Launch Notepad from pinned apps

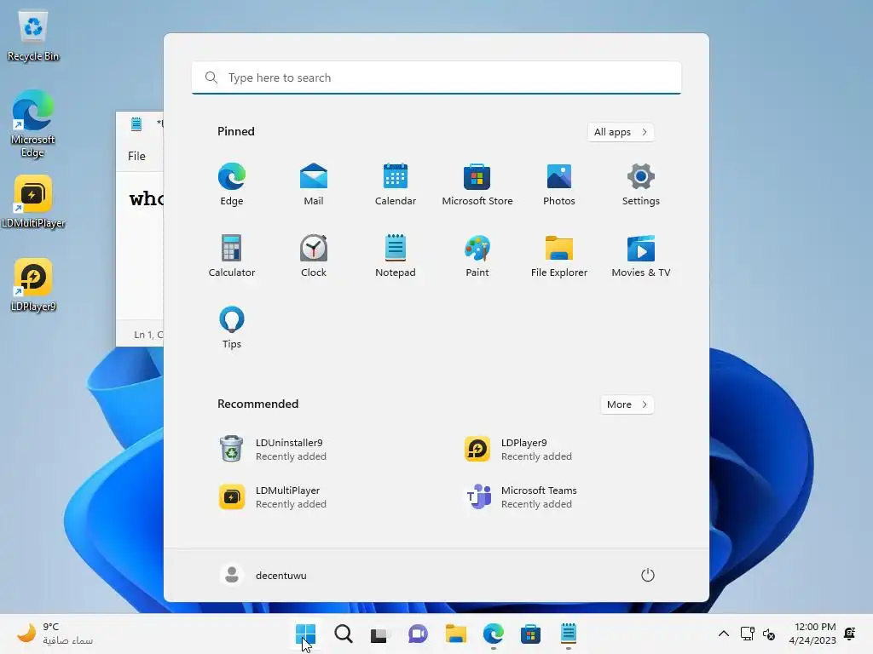[x=396, y=255]
